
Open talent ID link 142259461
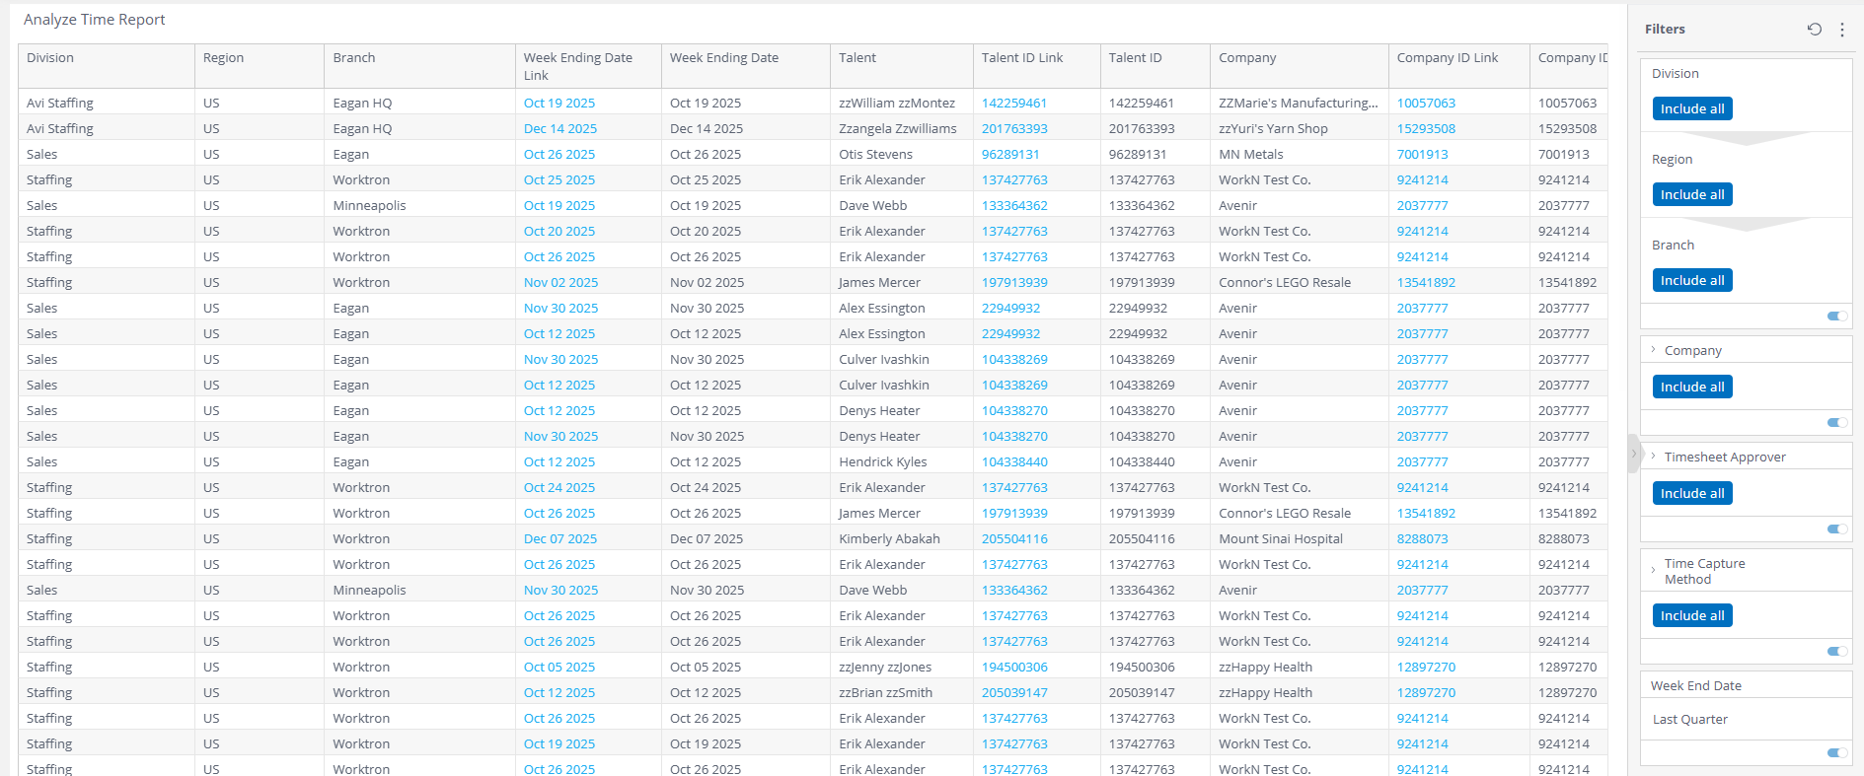click(1014, 103)
